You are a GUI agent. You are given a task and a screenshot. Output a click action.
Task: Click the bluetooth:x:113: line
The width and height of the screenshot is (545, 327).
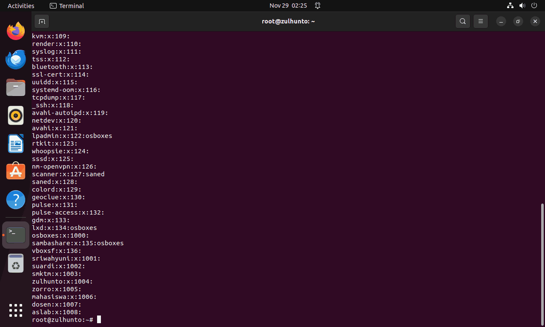[62, 67]
